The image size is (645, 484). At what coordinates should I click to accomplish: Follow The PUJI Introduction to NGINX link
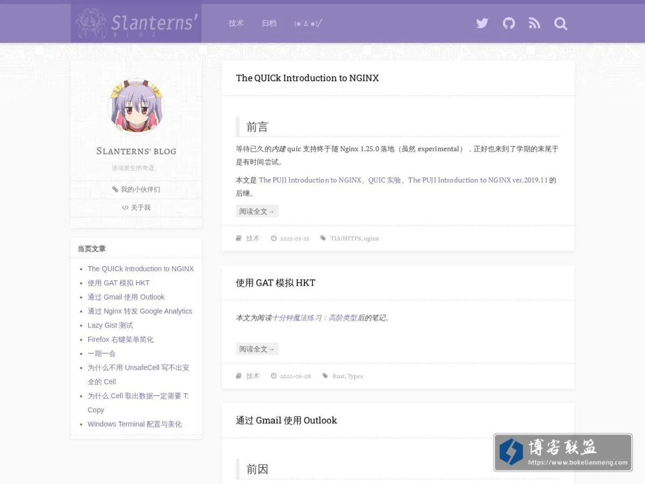310,180
